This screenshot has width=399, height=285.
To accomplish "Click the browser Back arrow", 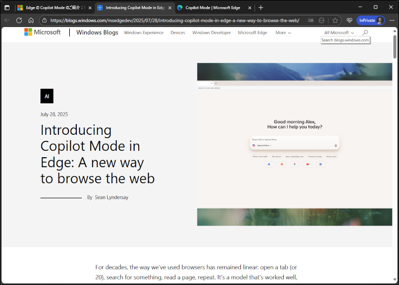I will pos(7,20).
